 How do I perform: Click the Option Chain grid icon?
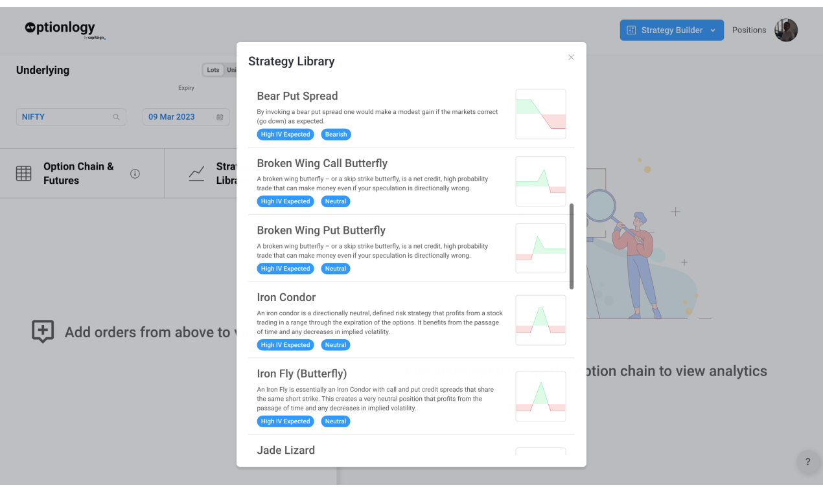coord(24,173)
